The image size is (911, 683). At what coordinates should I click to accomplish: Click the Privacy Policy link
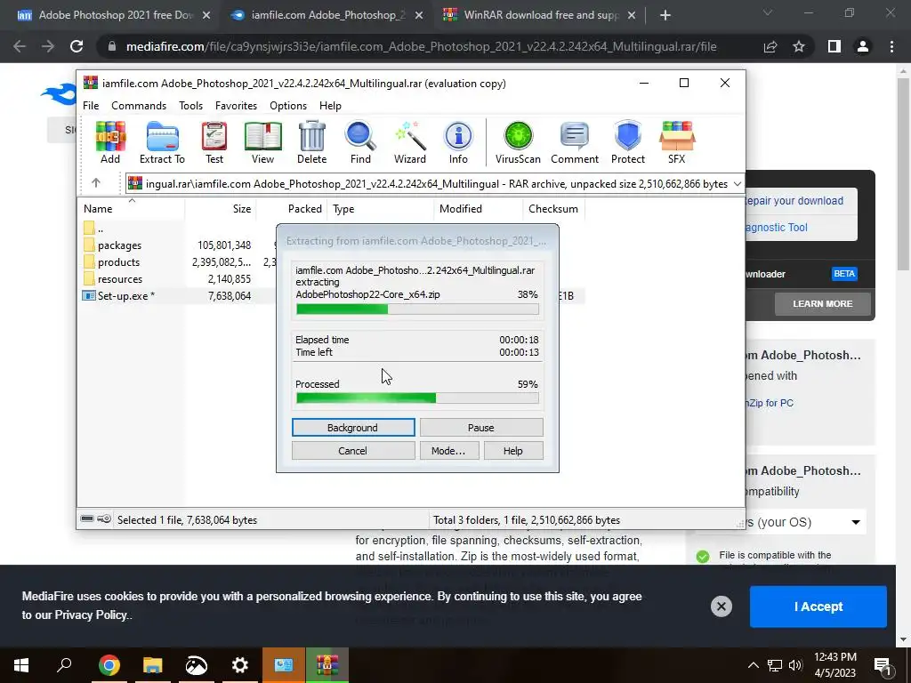(x=91, y=615)
